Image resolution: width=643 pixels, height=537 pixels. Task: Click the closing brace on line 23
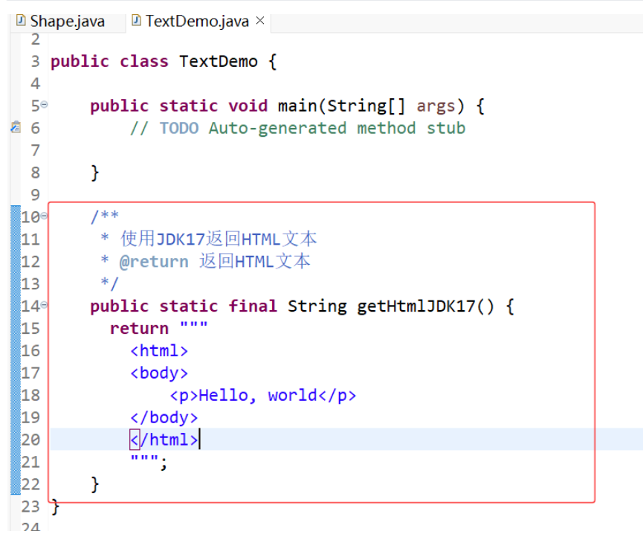coord(55,507)
